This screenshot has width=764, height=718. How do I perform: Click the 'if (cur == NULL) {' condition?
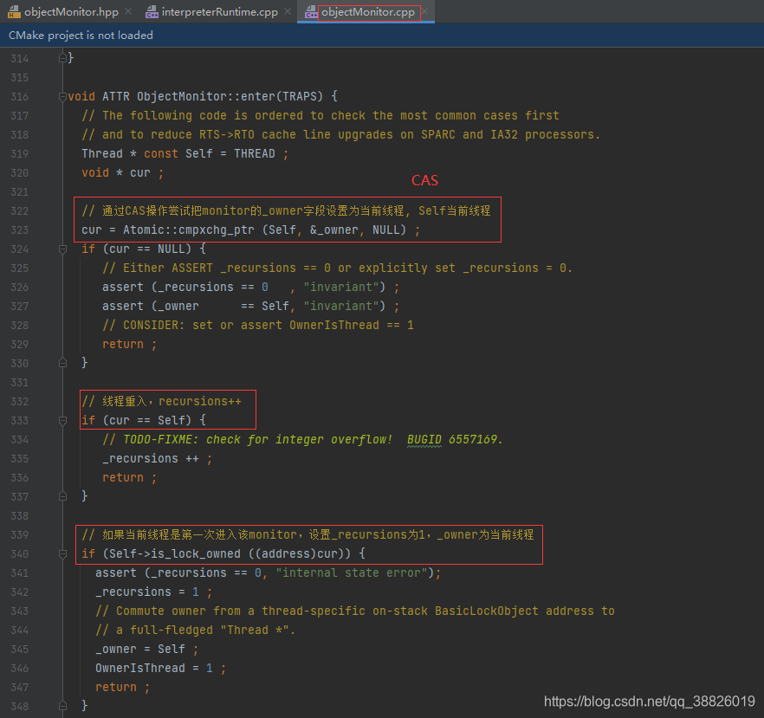click(144, 249)
